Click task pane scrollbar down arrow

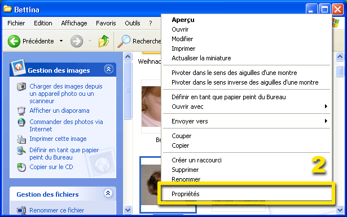128,210
